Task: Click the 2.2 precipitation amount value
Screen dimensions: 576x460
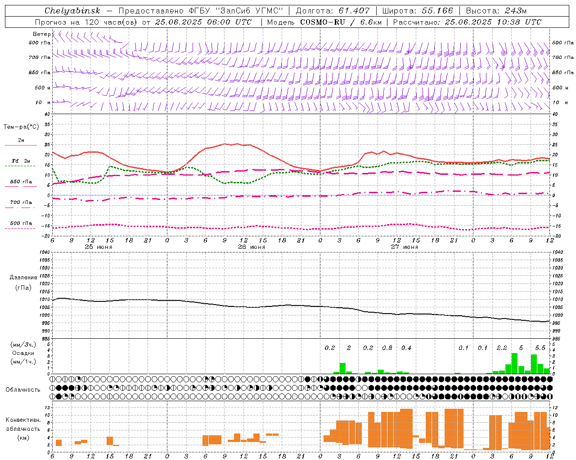Action: point(502,348)
